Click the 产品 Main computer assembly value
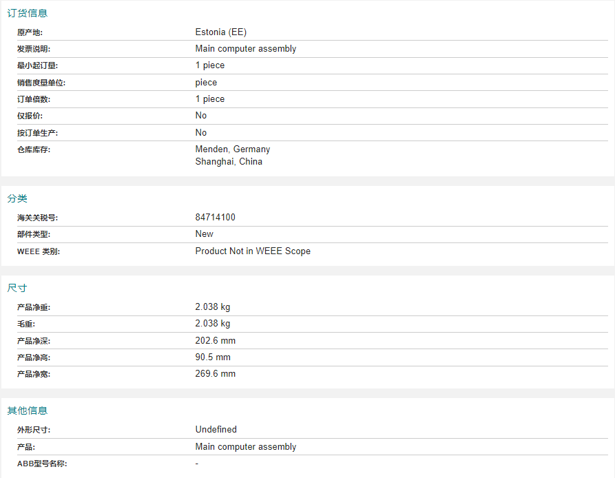The width and height of the screenshot is (615, 478). coord(246,446)
